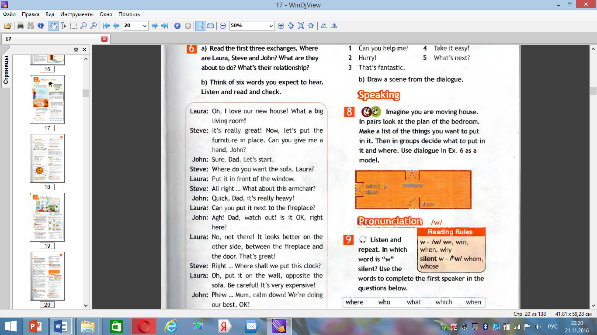Zoom in with the plus icon
Screen dimensions: 597x335
pyautogui.click(x=281, y=26)
